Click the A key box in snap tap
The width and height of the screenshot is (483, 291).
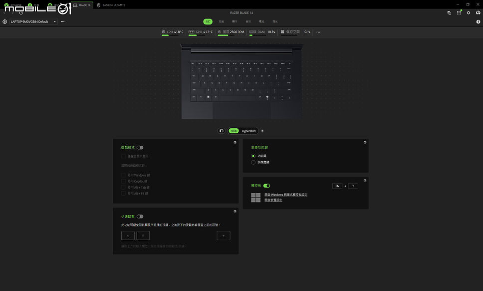point(128,235)
